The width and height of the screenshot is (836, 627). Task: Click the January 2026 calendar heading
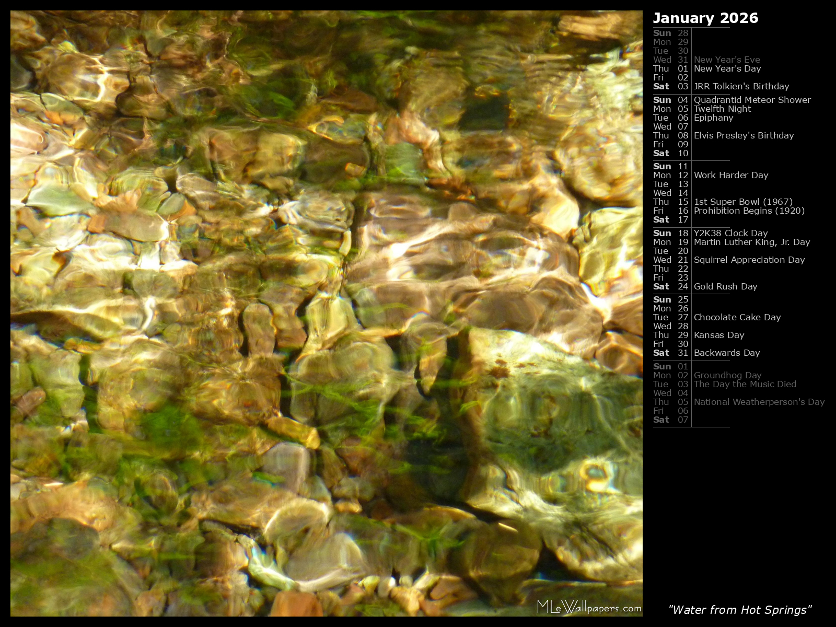point(705,18)
